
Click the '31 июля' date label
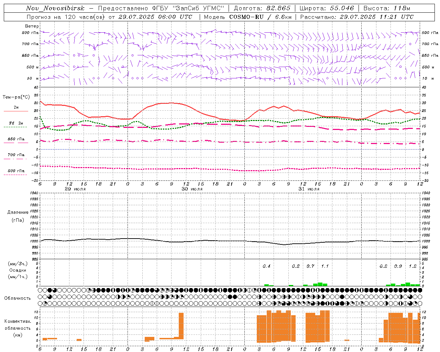coord(309,189)
